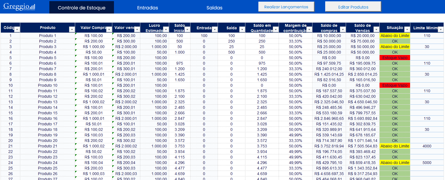Click the Editar Produtos button
Image resolution: width=445 pixels, height=180 pixels.
(353, 7)
